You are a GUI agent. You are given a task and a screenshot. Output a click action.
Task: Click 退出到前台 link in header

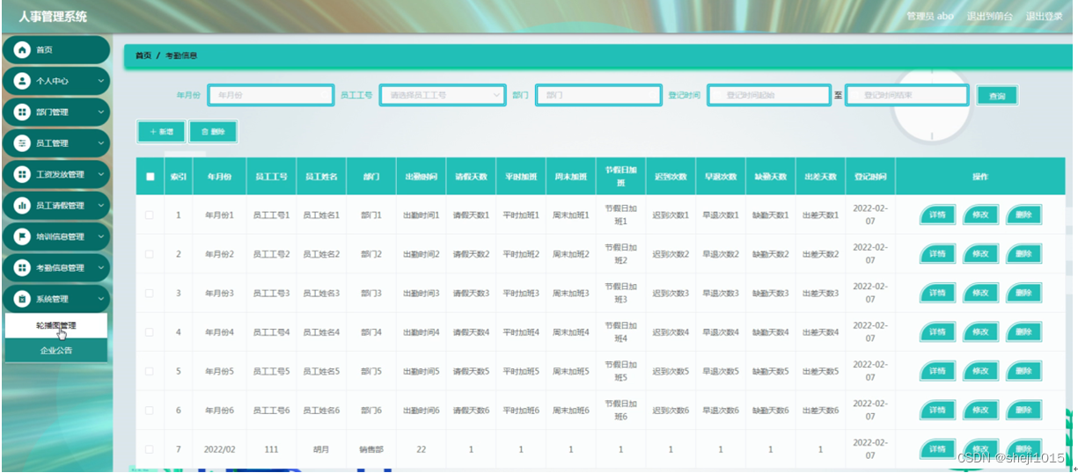click(x=989, y=16)
